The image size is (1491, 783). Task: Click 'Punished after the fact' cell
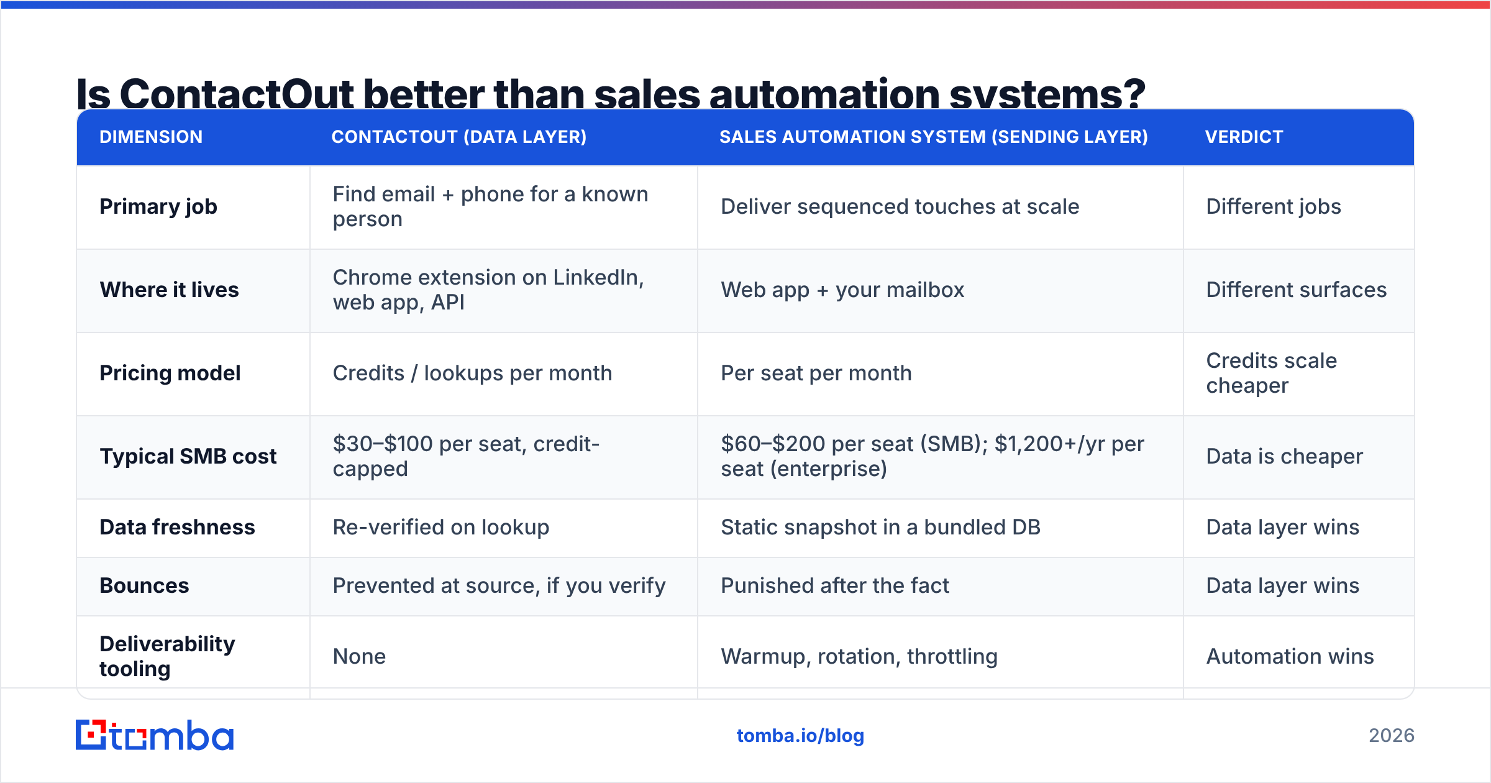click(x=835, y=586)
